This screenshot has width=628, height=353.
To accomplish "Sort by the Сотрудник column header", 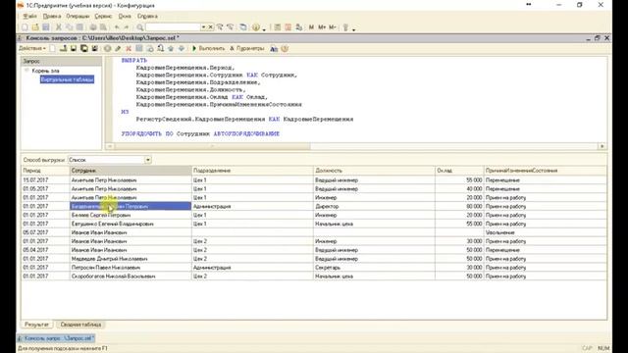I will pos(131,171).
